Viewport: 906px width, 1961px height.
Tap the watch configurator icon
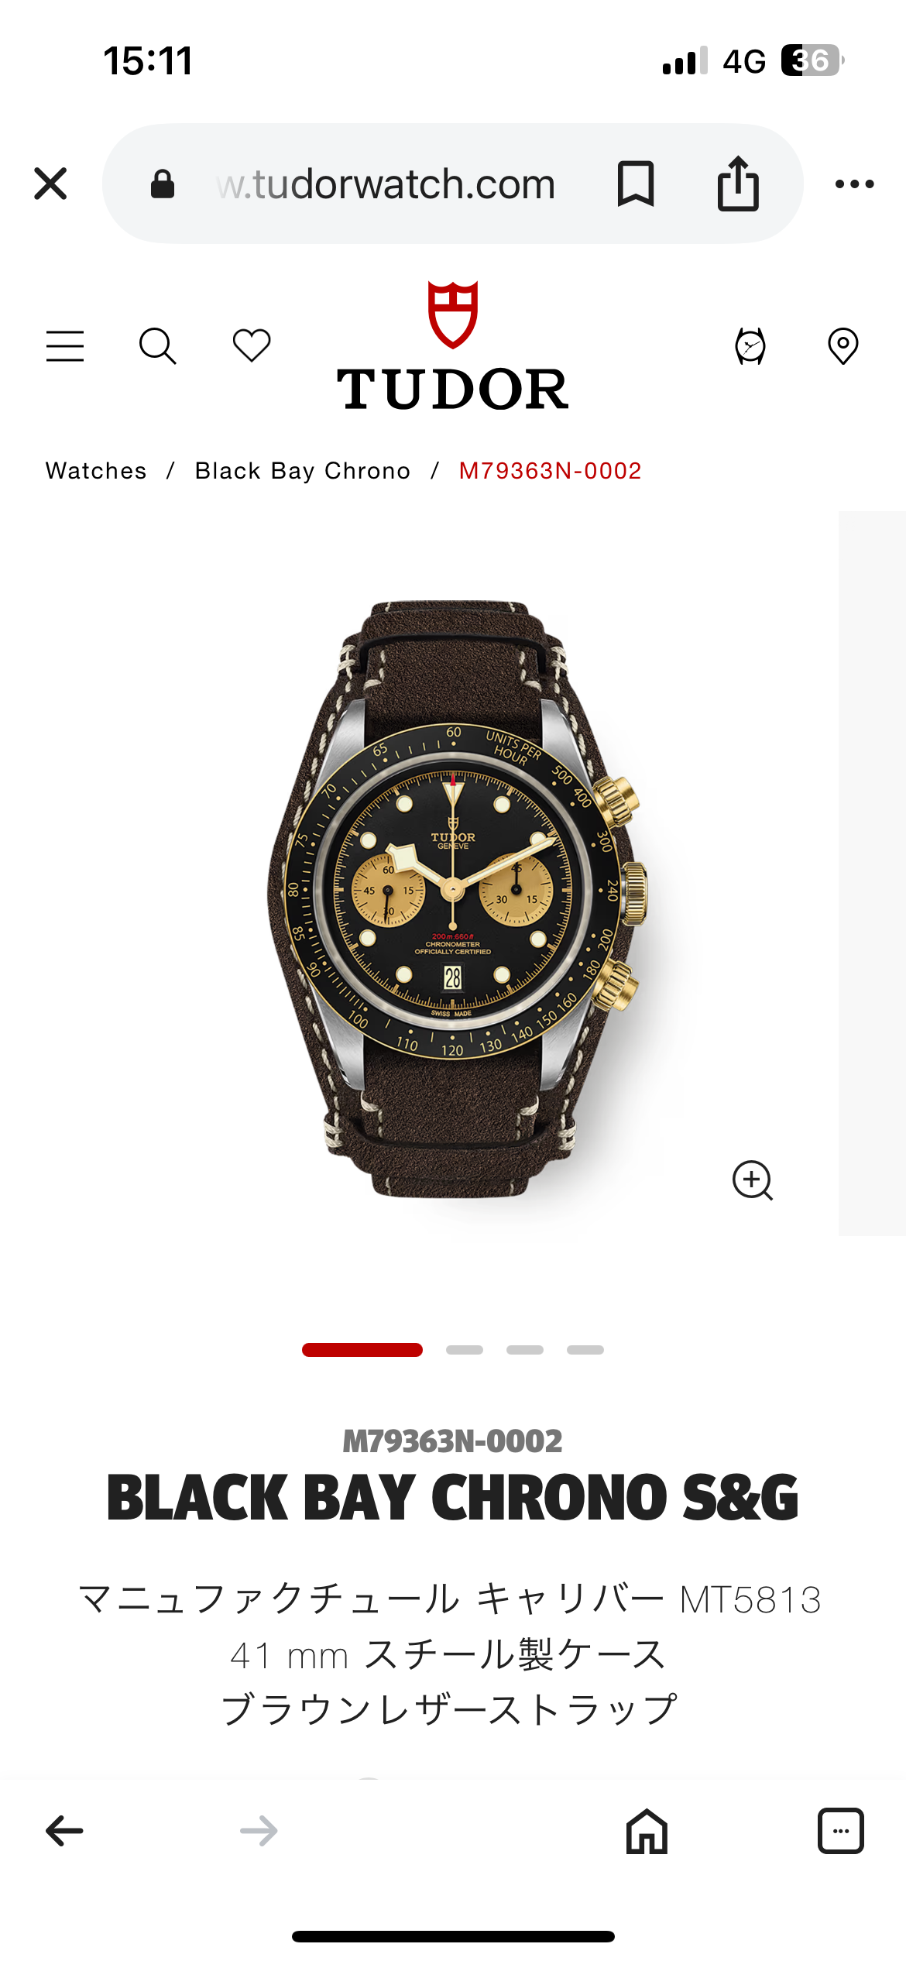point(750,346)
